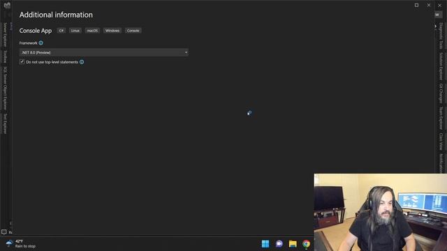Open the Server Explorer side tab

click(5, 35)
